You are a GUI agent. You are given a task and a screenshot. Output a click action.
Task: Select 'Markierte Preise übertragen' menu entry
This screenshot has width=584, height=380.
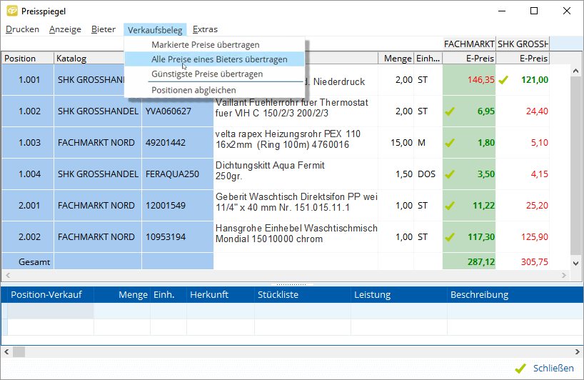206,45
